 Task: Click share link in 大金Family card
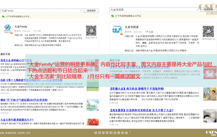[x=38, y=31]
